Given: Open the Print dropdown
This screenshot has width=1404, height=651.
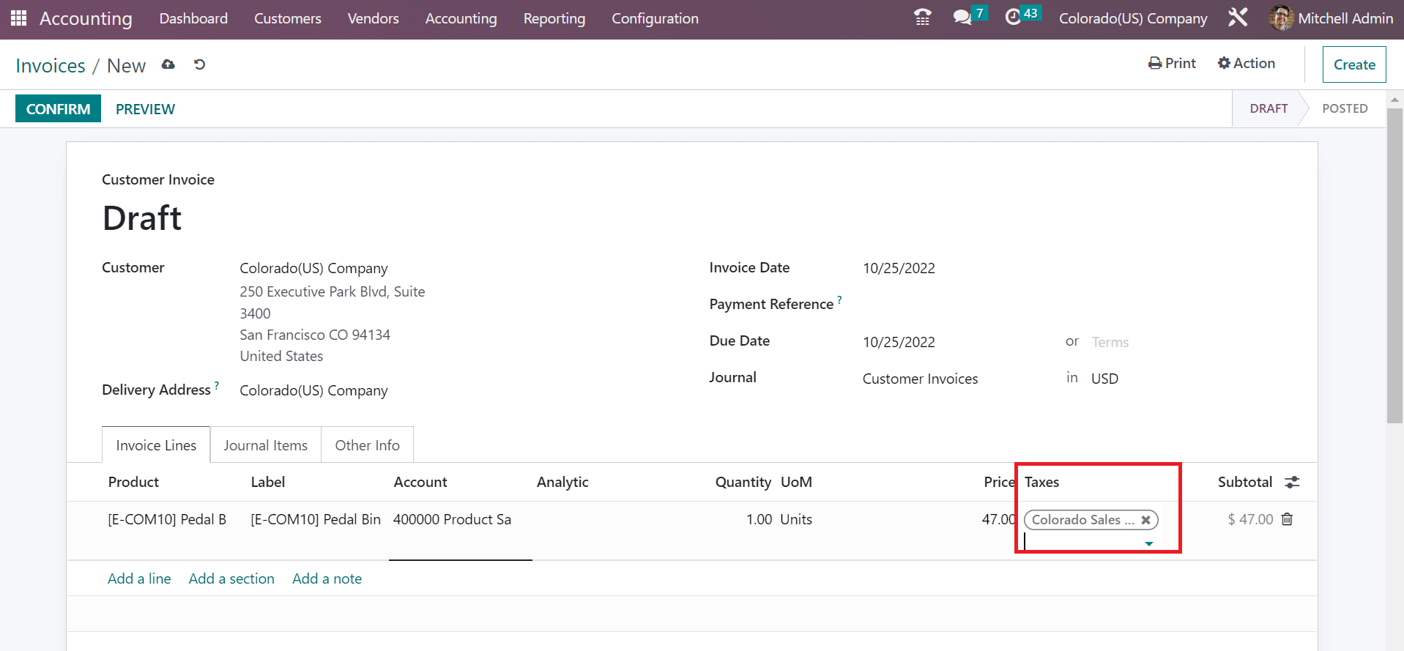Looking at the screenshot, I should [x=1172, y=64].
